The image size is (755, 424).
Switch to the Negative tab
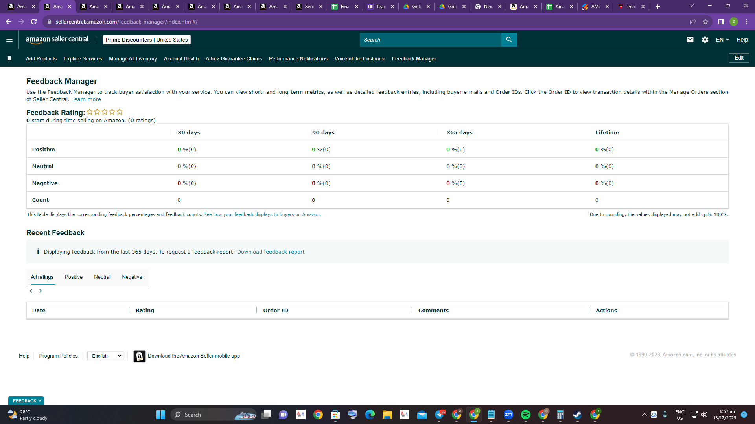[132, 277]
